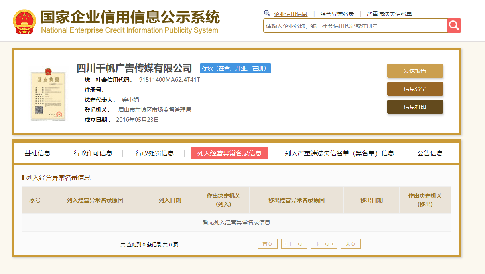Click the registration authority 眉山市东坡区市场监督管理局
This screenshot has height=274, width=485.
click(154, 110)
